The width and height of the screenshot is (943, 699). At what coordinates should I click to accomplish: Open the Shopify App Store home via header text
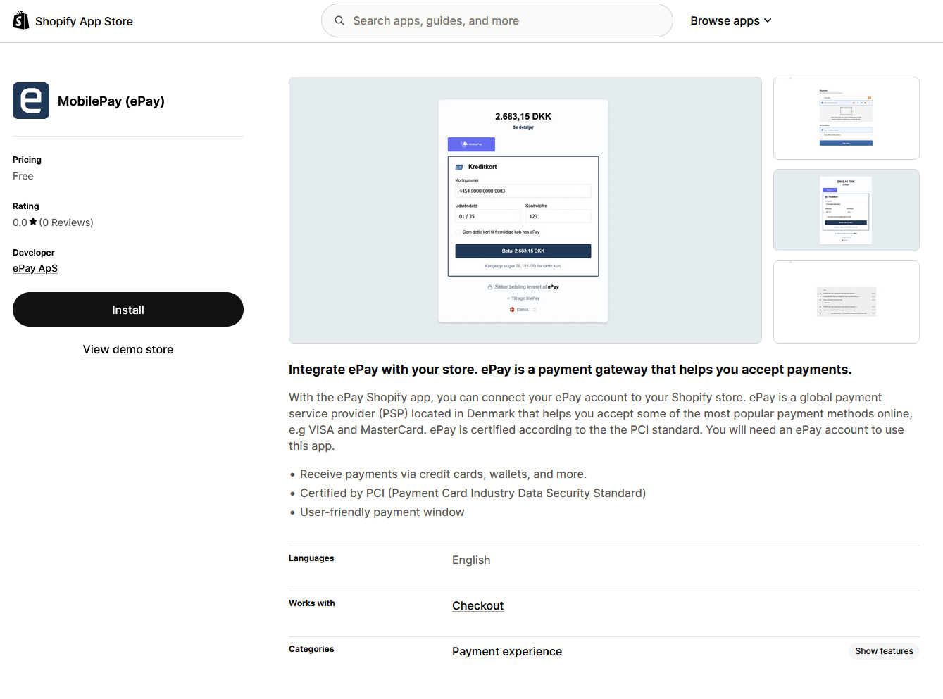(84, 20)
